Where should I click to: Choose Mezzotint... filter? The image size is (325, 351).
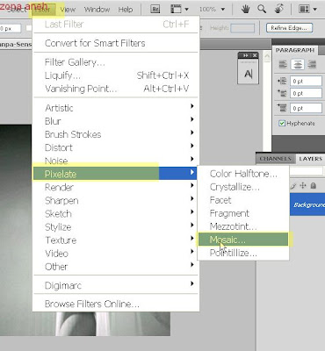point(243,226)
